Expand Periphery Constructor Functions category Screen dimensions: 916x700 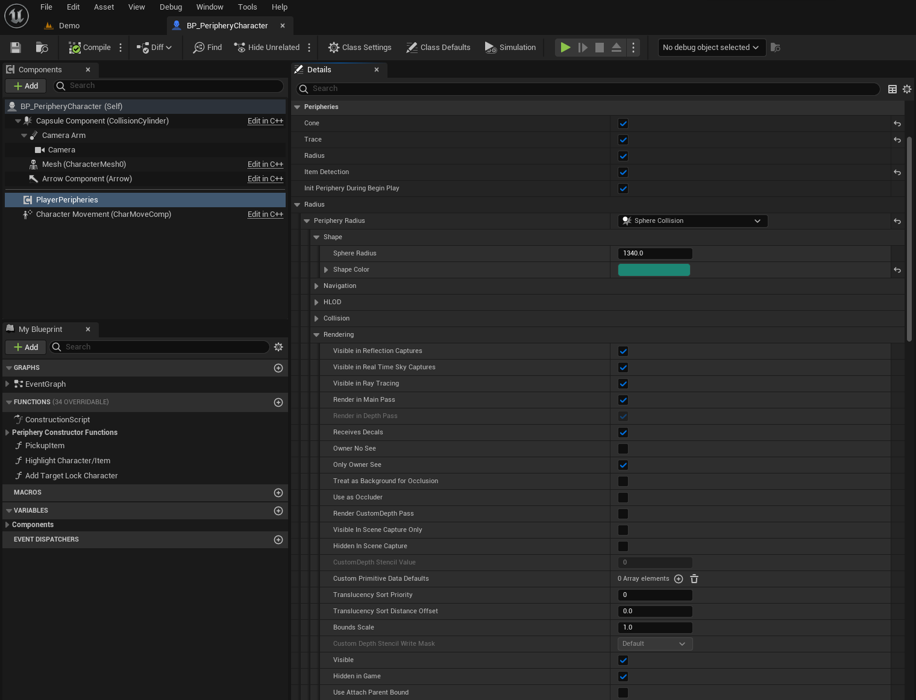[7, 433]
